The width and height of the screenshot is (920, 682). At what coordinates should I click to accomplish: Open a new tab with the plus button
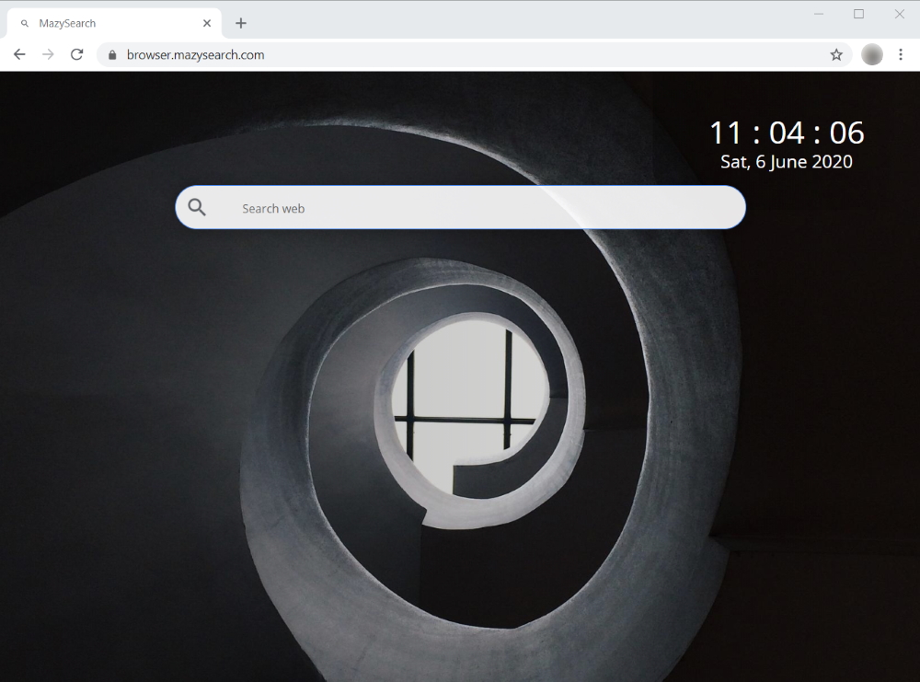tap(241, 23)
